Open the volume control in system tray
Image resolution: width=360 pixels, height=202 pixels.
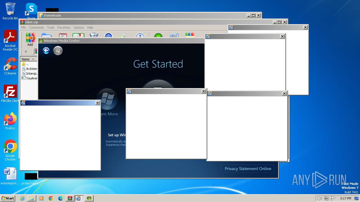click(319, 198)
